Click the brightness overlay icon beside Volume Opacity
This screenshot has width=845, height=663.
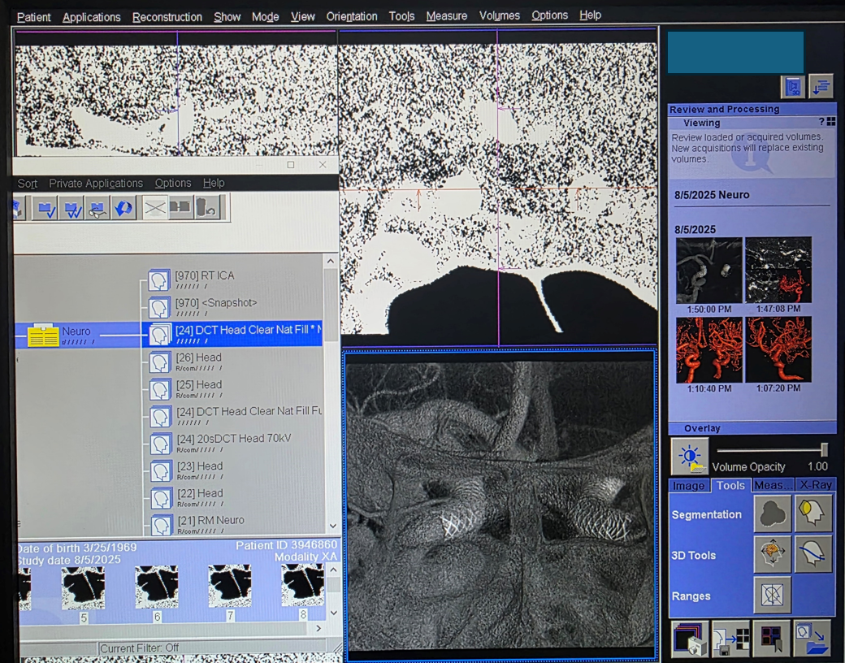(689, 457)
